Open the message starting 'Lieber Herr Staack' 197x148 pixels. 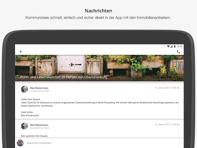pyautogui.click(x=100, y=108)
